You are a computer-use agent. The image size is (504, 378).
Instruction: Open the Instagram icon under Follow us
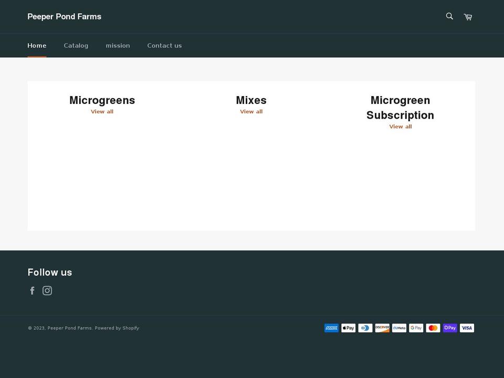point(47,290)
